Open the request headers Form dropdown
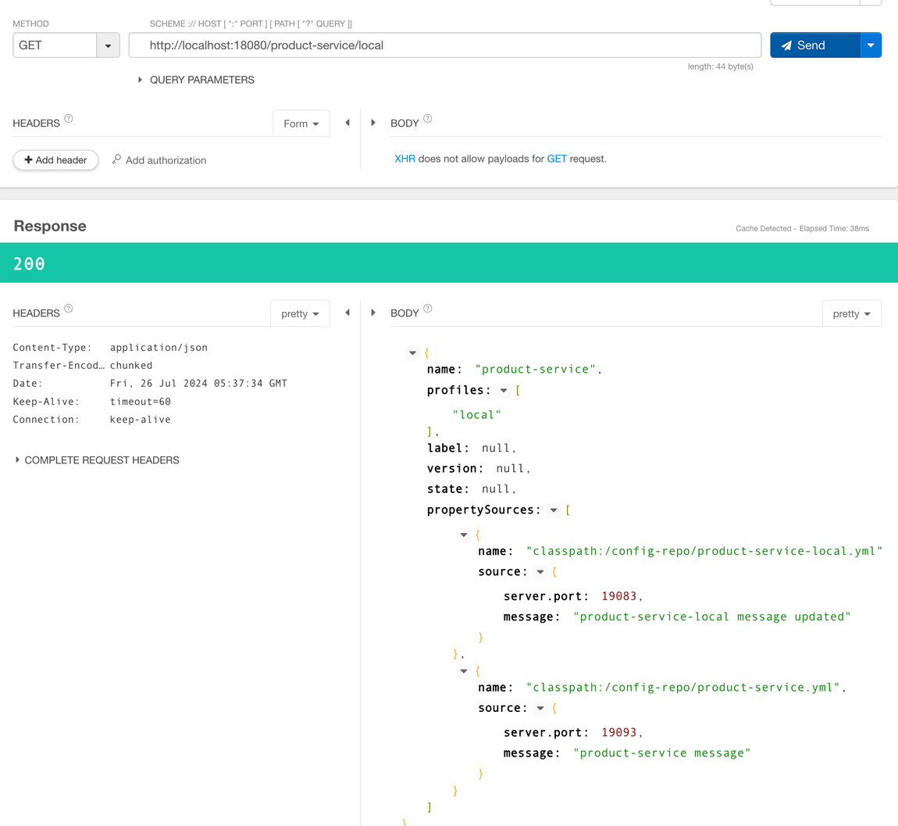This screenshot has width=898, height=826. pyautogui.click(x=301, y=123)
